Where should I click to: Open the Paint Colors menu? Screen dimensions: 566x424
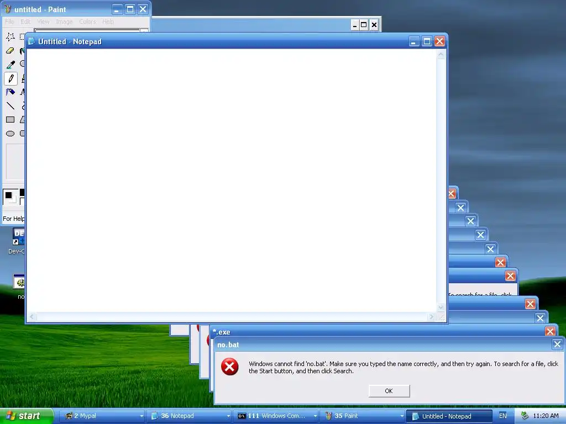coord(88,22)
